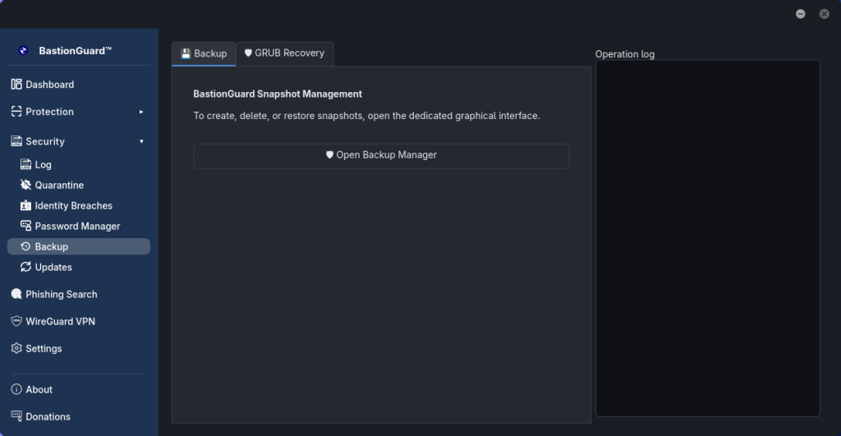Screen dimensions: 841x436
Task: Click the Log icon in sidebar
Action: coord(25,164)
